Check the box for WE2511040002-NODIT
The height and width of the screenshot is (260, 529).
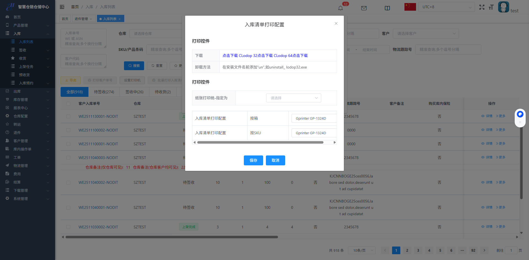(x=68, y=183)
